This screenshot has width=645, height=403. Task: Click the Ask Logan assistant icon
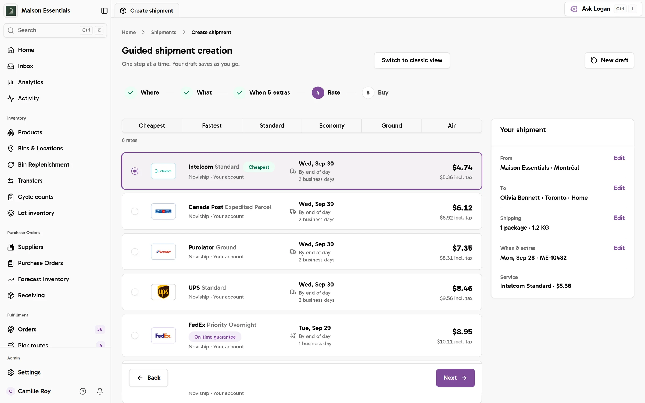click(574, 9)
